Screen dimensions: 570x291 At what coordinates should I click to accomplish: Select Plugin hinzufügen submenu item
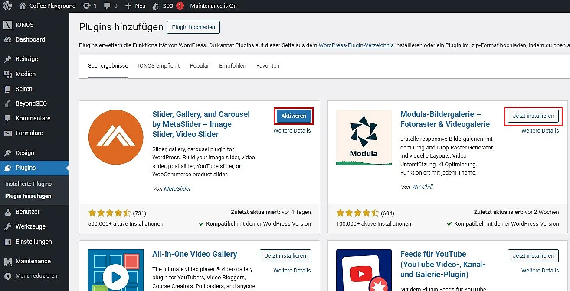click(x=28, y=196)
